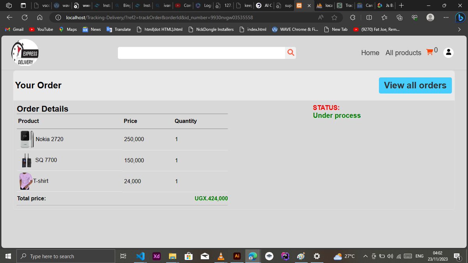This screenshot has width=468, height=263.
Task: Open the Maps bookmark
Action: coord(68,29)
